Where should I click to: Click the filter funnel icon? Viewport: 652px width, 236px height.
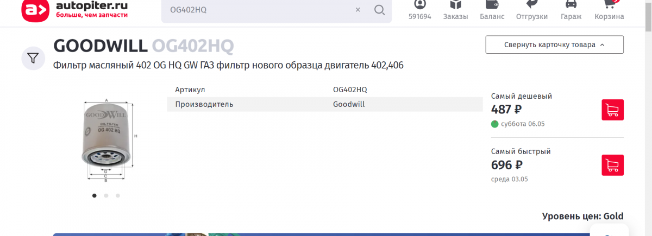pyautogui.click(x=33, y=58)
